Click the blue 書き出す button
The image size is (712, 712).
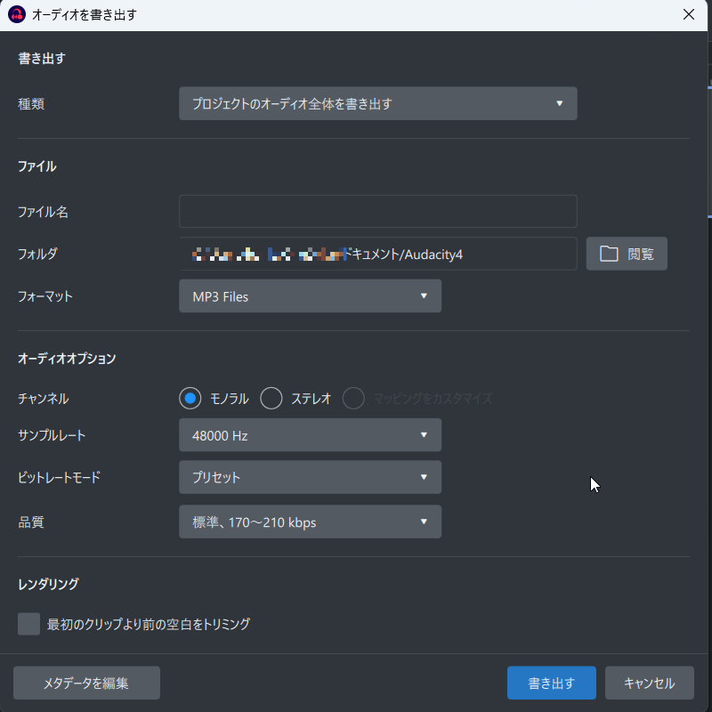coord(551,683)
